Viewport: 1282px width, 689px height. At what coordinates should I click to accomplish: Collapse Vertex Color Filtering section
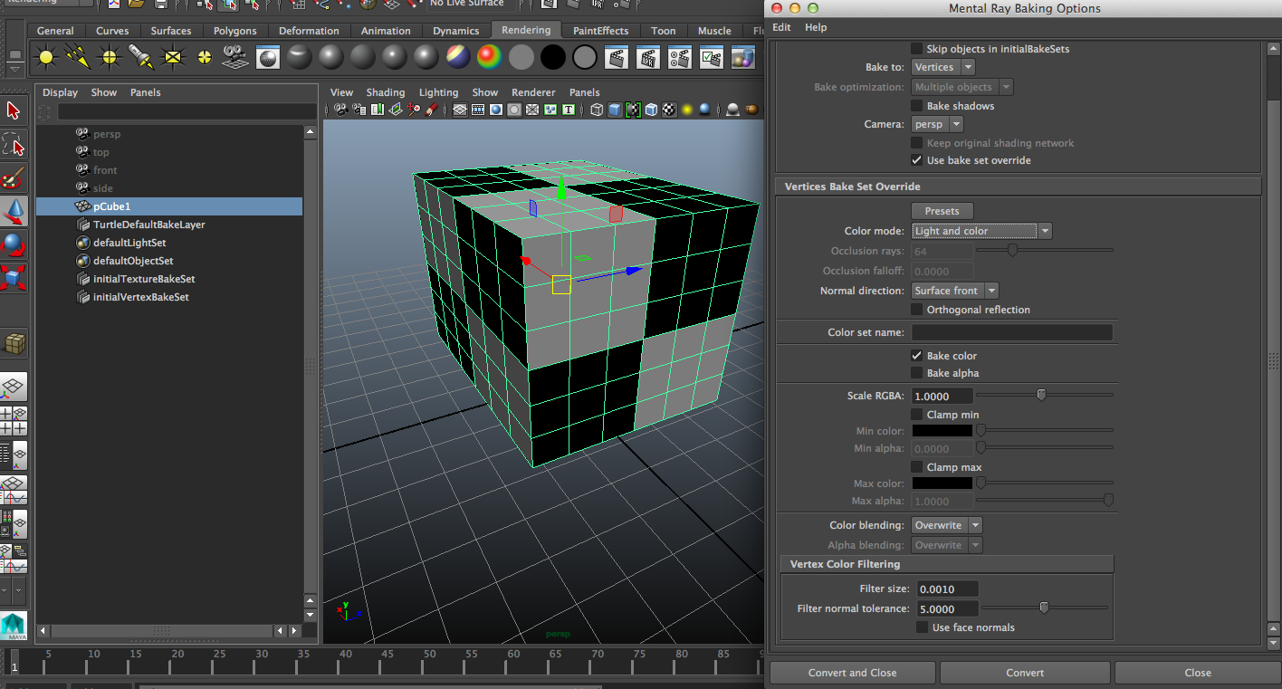click(947, 564)
